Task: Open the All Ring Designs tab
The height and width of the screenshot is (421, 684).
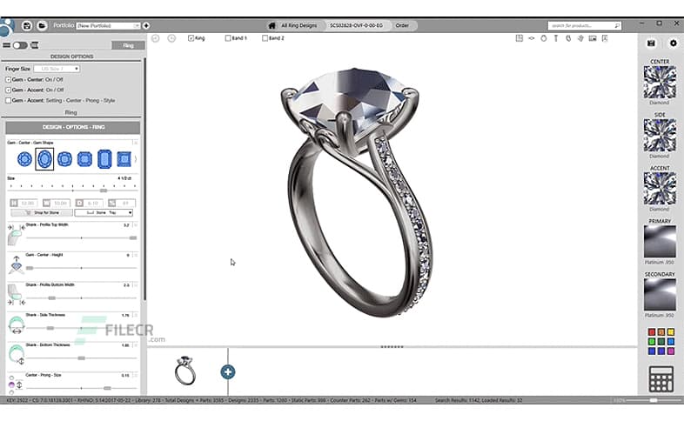Action: 298,26
